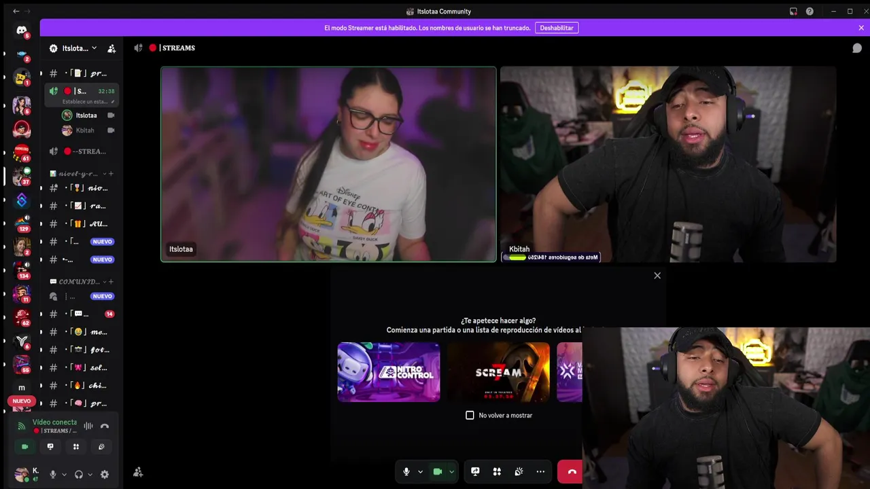
Task: Open the server labeled with letter m
Action: (x=22, y=388)
